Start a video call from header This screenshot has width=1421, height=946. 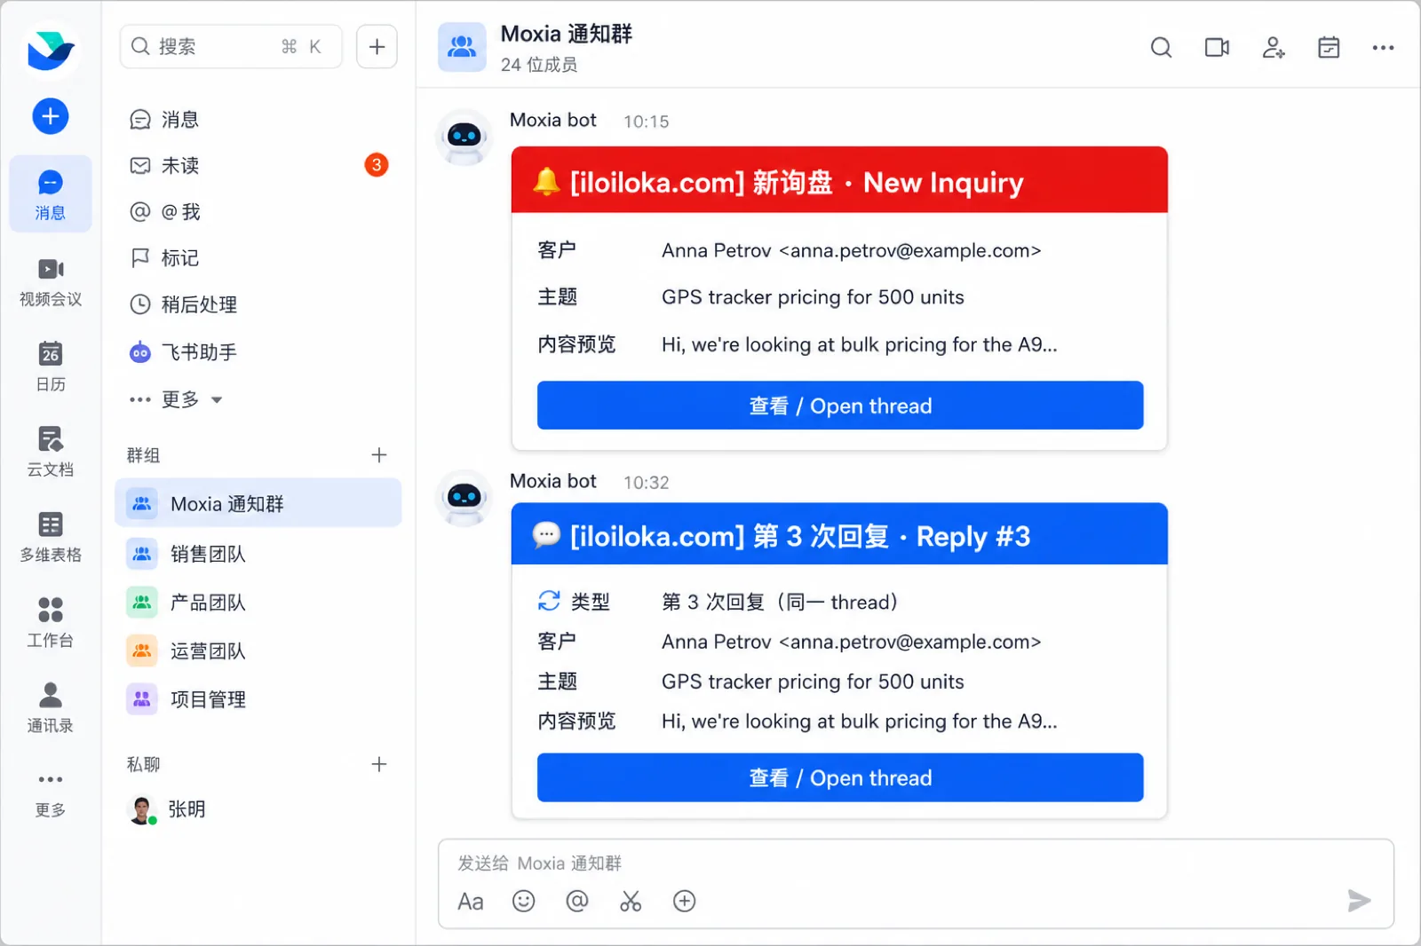[x=1217, y=47]
